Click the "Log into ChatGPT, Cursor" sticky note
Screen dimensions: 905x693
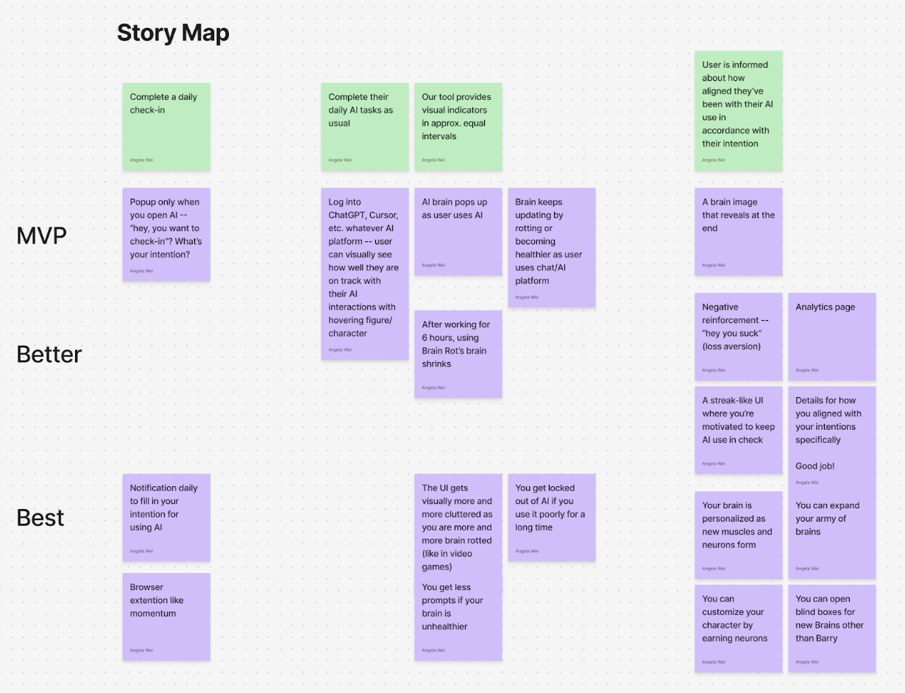click(x=364, y=274)
